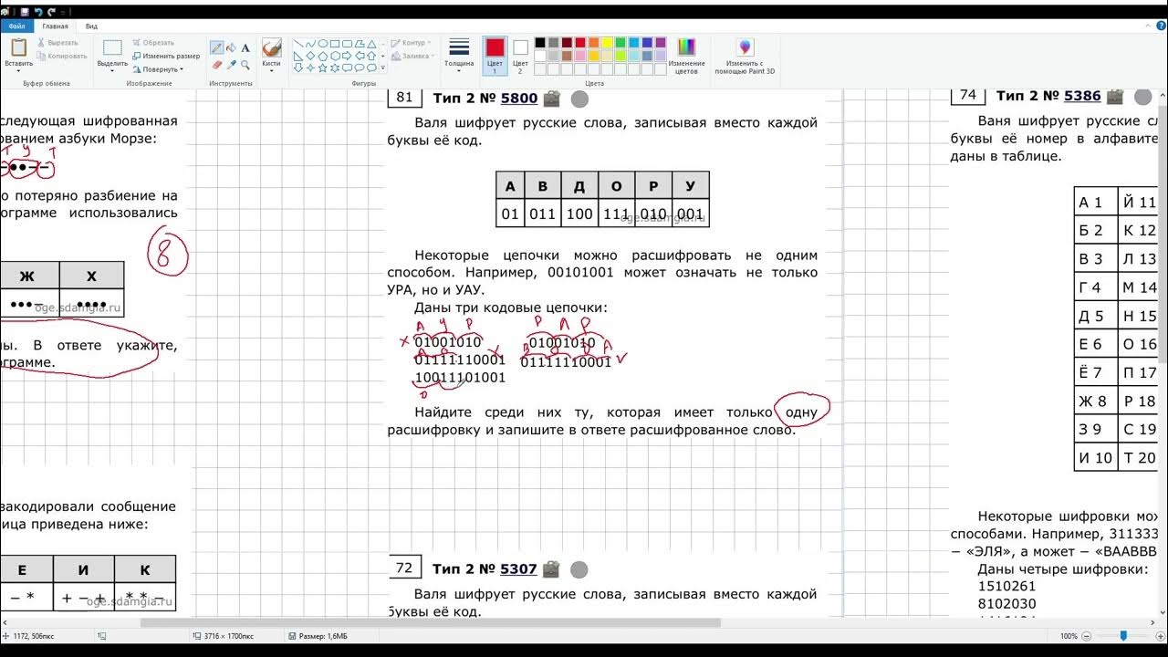The height and width of the screenshot is (657, 1168).
Task: Click the Выделить selection rectangle icon
Action: [x=112, y=47]
